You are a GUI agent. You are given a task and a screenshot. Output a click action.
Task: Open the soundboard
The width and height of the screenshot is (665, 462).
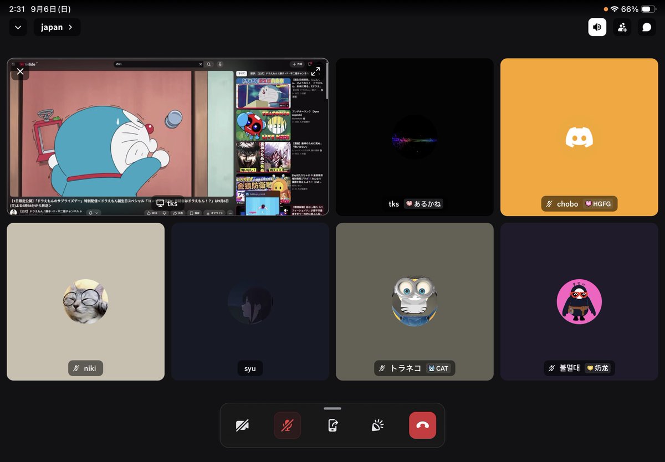click(377, 425)
